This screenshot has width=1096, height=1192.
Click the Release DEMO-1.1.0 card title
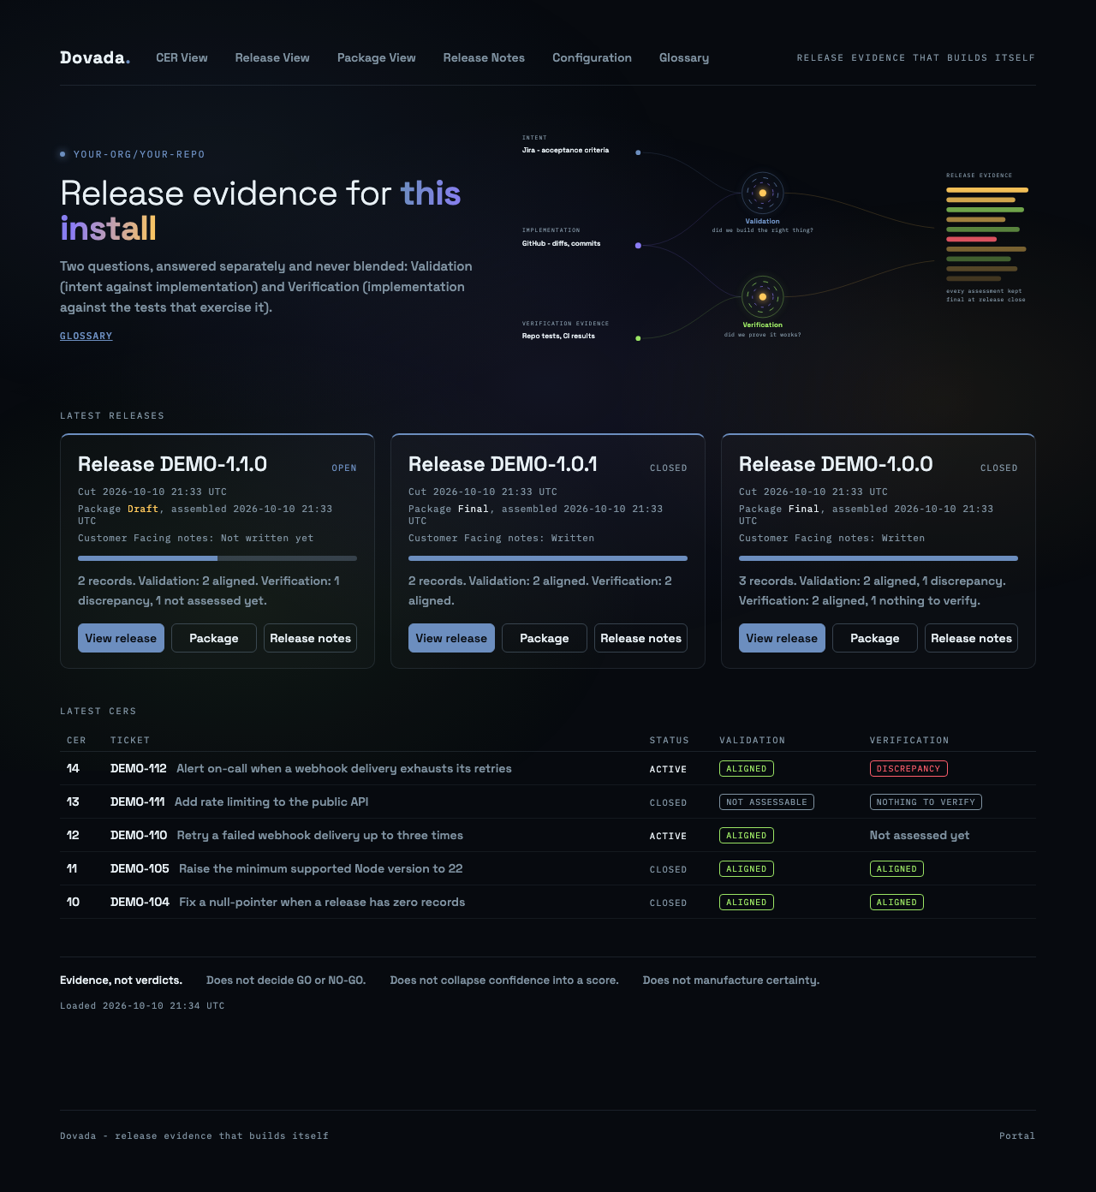[x=172, y=464]
